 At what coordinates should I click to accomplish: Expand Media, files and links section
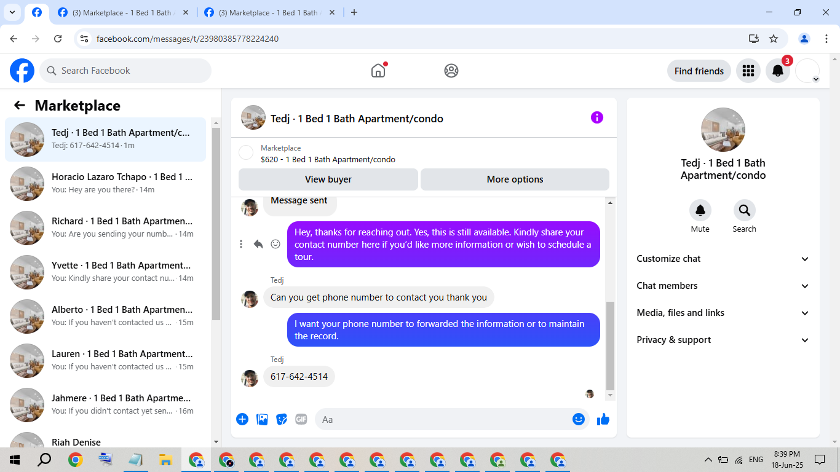(x=723, y=313)
